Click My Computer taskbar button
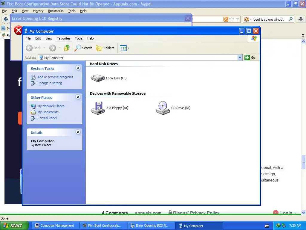This screenshot has height=230, width=306. coord(199,226)
